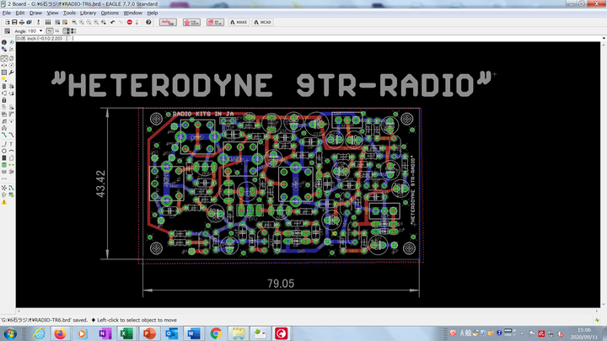
Task: Select the Via tool
Action: click(x=4, y=165)
